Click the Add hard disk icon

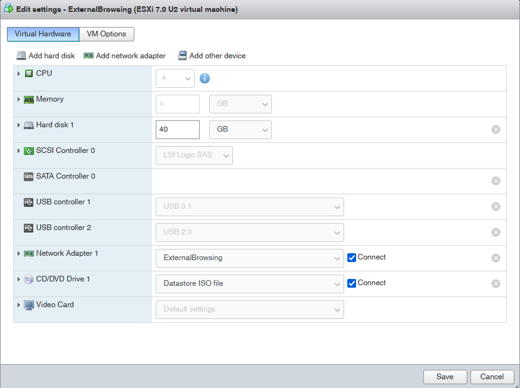tap(23, 55)
